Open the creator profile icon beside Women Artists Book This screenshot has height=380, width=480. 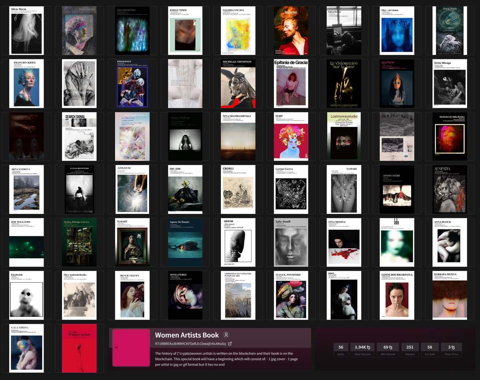tap(226, 335)
